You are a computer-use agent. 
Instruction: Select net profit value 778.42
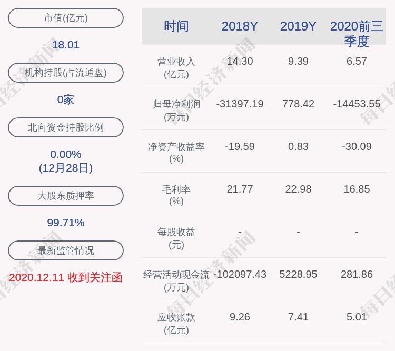click(x=298, y=104)
